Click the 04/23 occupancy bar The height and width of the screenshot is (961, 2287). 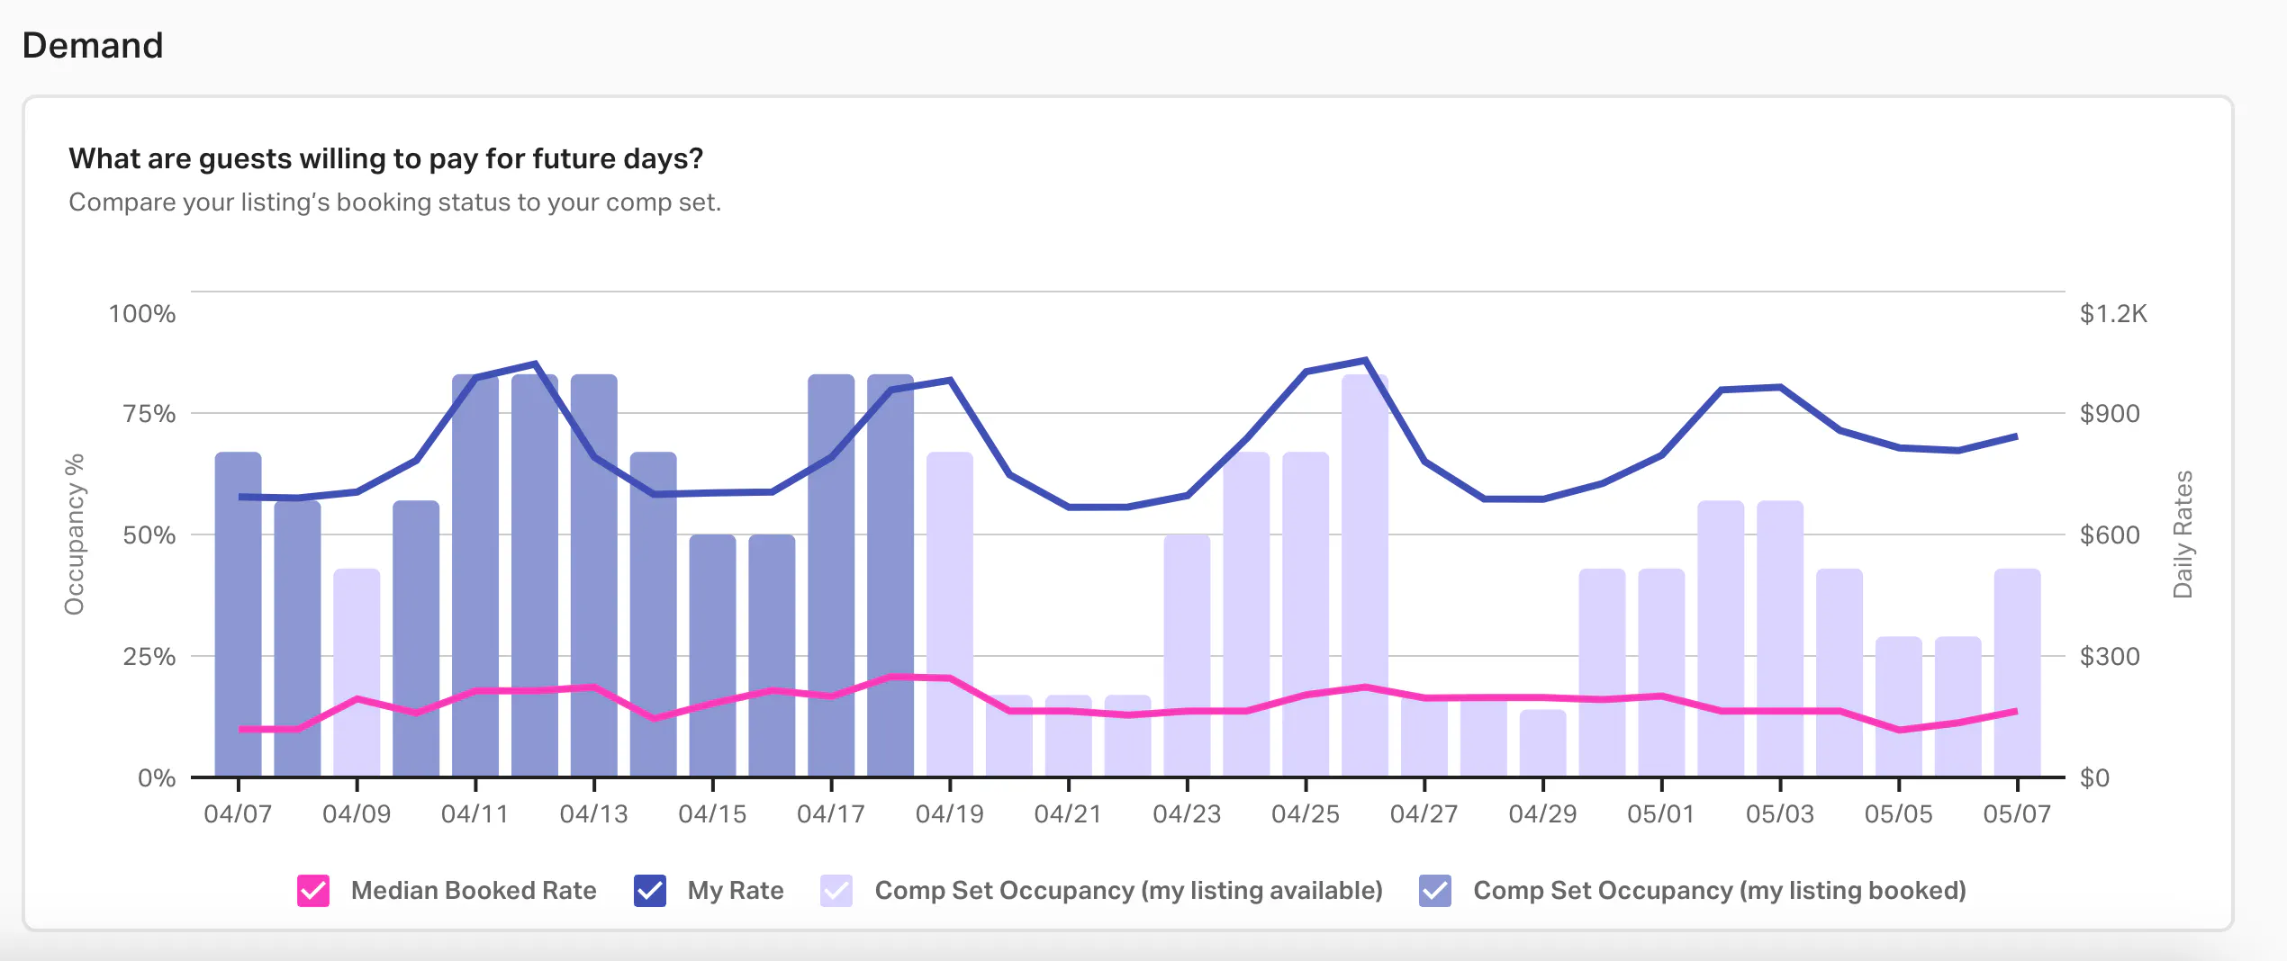[1187, 656]
